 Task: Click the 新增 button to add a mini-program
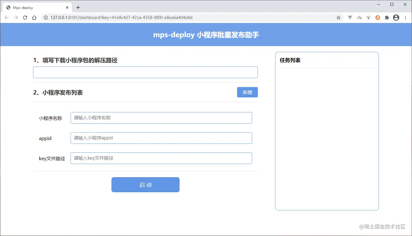tap(247, 92)
